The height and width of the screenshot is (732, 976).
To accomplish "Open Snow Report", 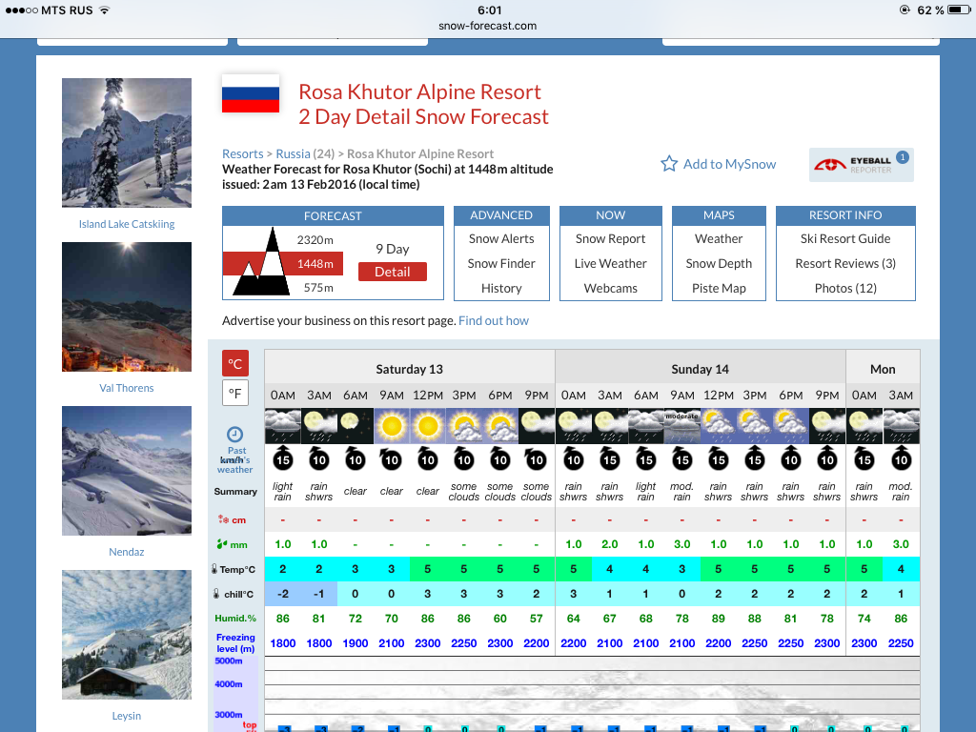I will (611, 238).
